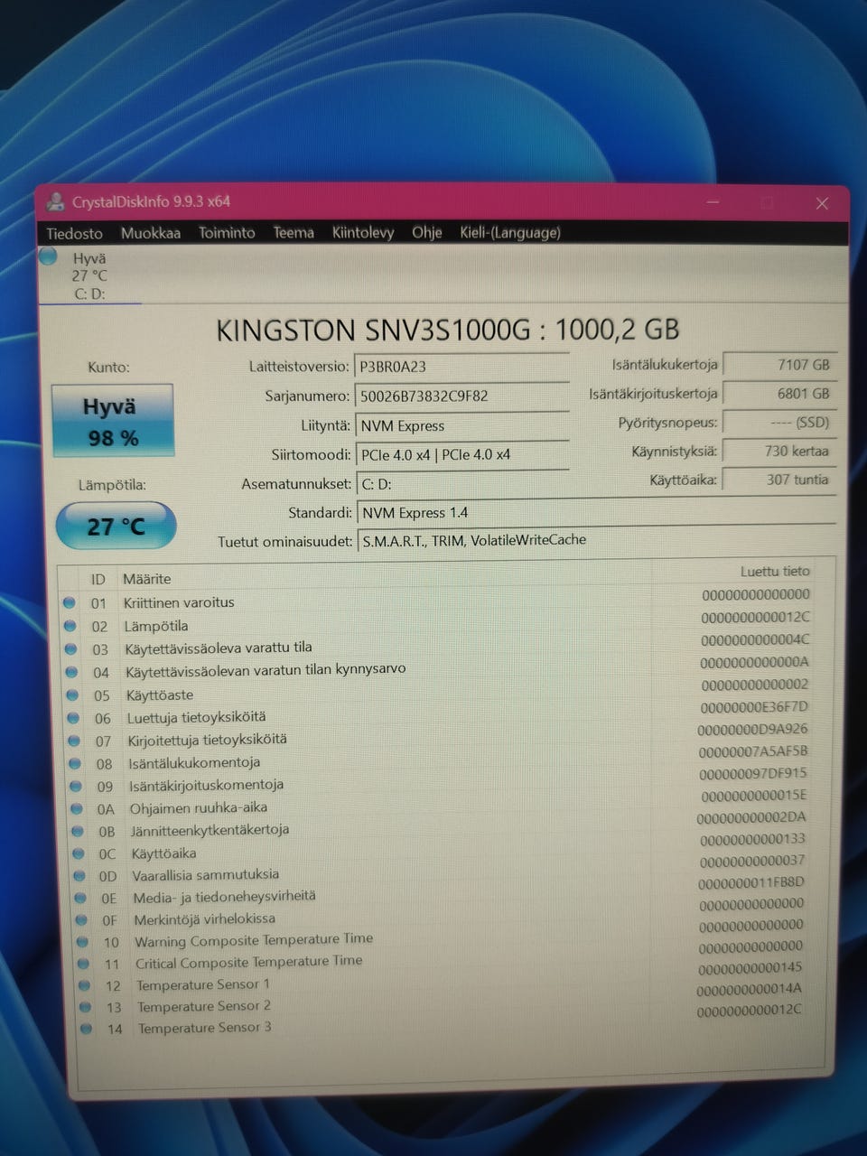This screenshot has width=867, height=1156.
Task: Click the KINGSTON SNV3S1000G drive title
Action: coord(447,330)
